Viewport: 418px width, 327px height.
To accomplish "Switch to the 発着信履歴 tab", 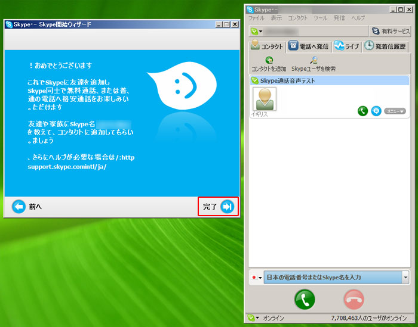I will click(385, 46).
